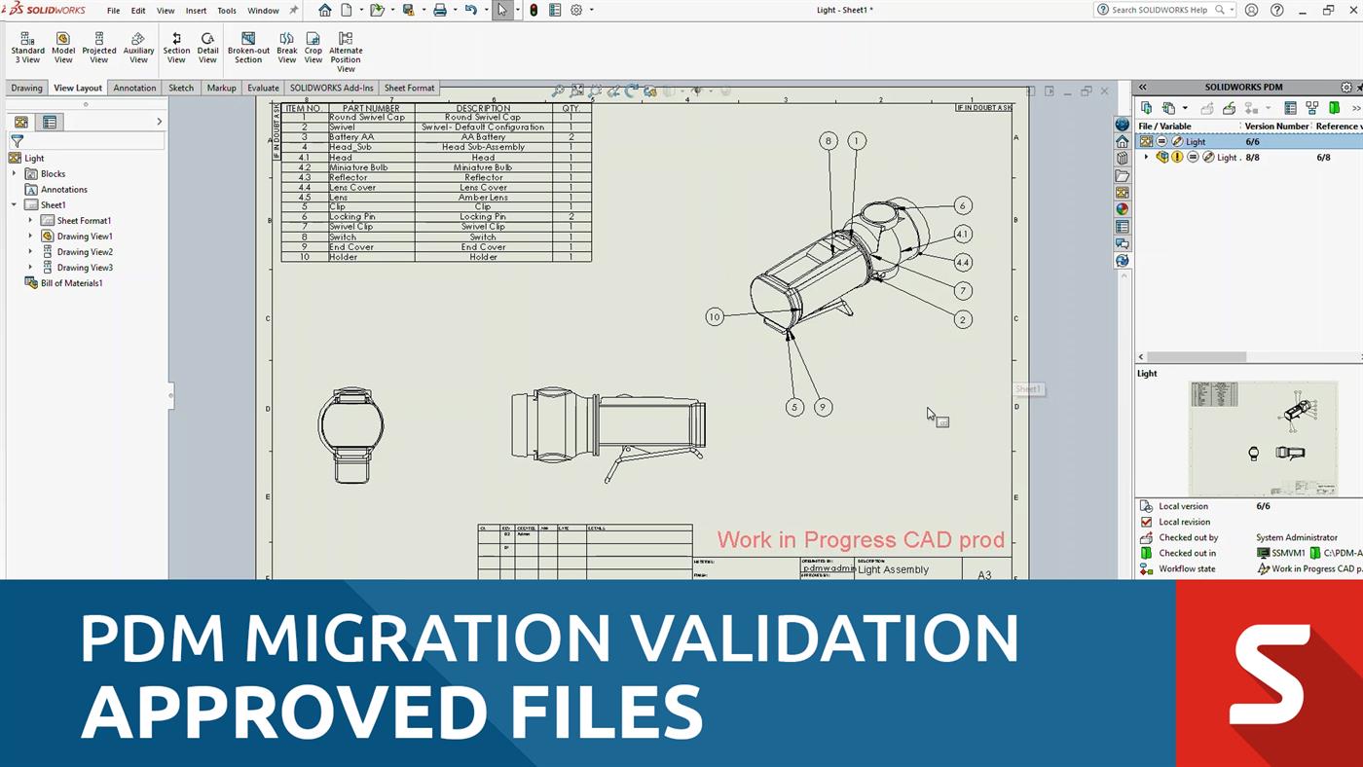Click the Check Out icon in PDM toolbar
Screen dimensions: 1363x767
[x=1208, y=108]
